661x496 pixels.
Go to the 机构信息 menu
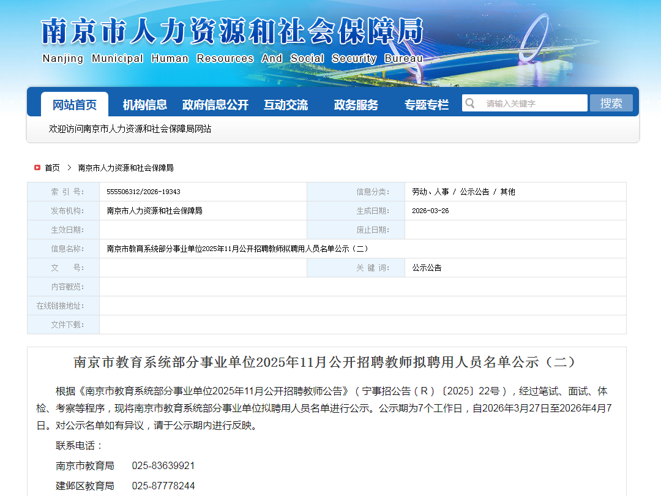pos(144,105)
